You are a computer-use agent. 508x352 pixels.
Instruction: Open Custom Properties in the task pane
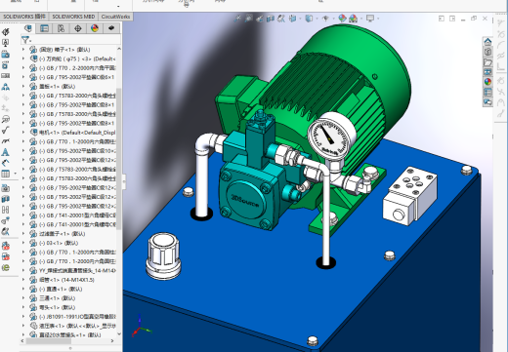click(x=487, y=92)
